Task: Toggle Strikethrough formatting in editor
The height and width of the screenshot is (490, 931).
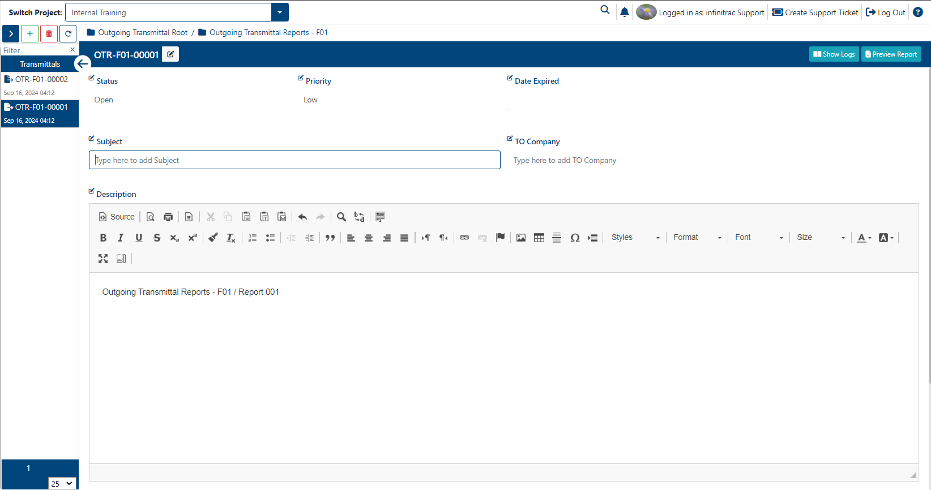Action: click(157, 238)
